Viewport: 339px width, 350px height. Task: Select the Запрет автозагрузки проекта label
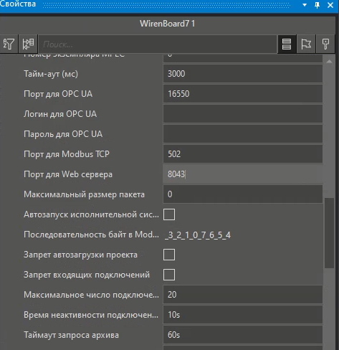click(x=80, y=255)
